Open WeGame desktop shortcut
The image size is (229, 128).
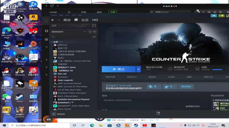coord(20,72)
